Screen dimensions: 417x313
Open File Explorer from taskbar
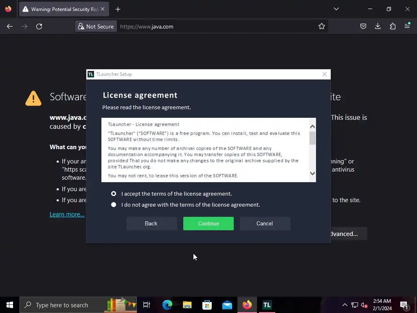[x=187, y=305]
